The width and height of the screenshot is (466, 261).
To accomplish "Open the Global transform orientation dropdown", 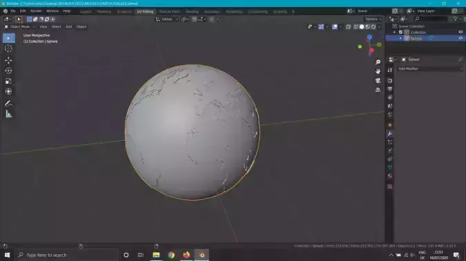I will pyautogui.click(x=167, y=19).
